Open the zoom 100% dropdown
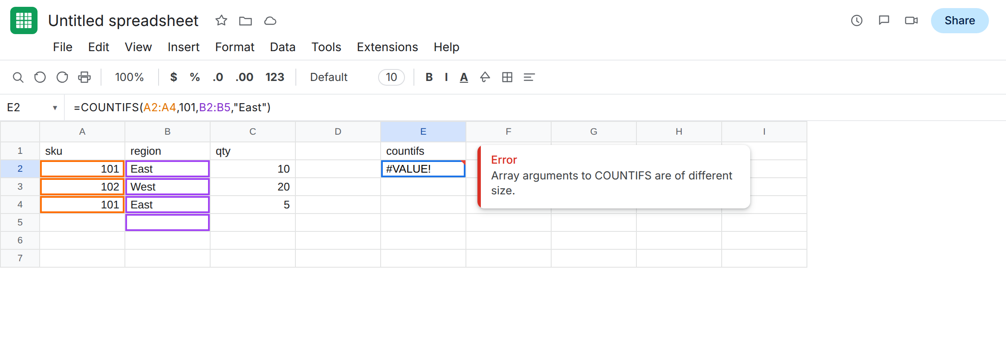This screenshot has height=358, width=1006. (x=129, y=77)
